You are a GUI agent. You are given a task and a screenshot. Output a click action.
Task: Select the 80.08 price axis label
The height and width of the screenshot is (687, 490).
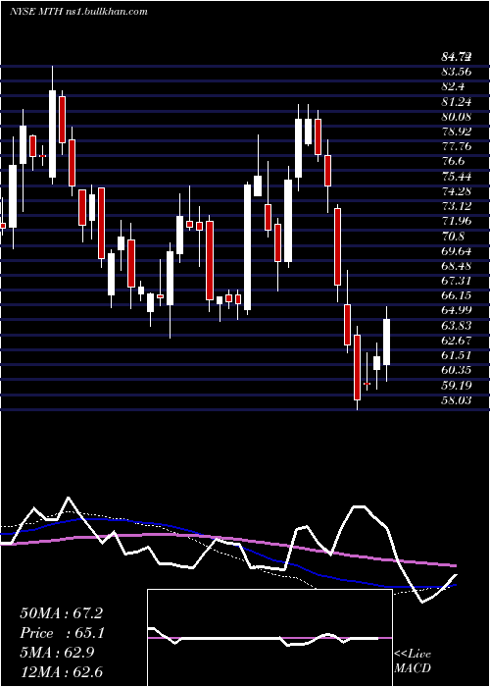pos(457,117)
